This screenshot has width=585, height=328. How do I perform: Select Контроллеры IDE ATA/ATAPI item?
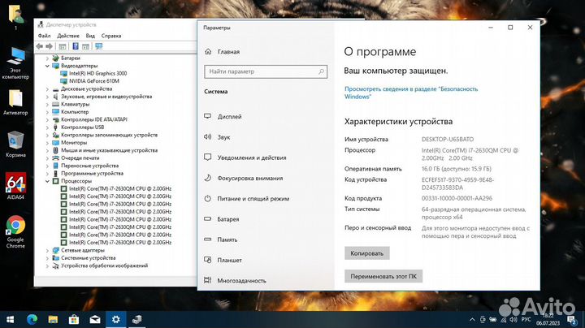[94, 119]
